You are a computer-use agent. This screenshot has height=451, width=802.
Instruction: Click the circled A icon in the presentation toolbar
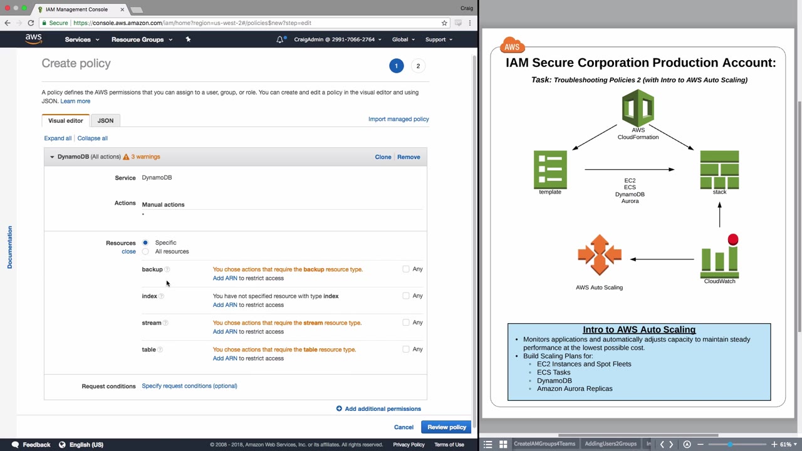(687, 444)
